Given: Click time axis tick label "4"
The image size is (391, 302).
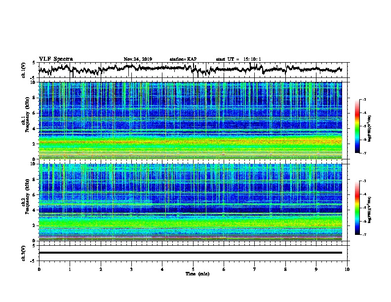Looking at the screenshot, I should pos(162,269).
